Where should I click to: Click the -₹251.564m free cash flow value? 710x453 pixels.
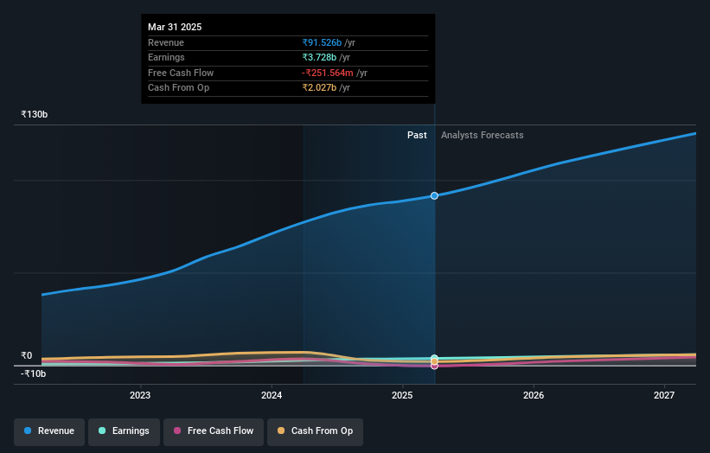[328, 73]
